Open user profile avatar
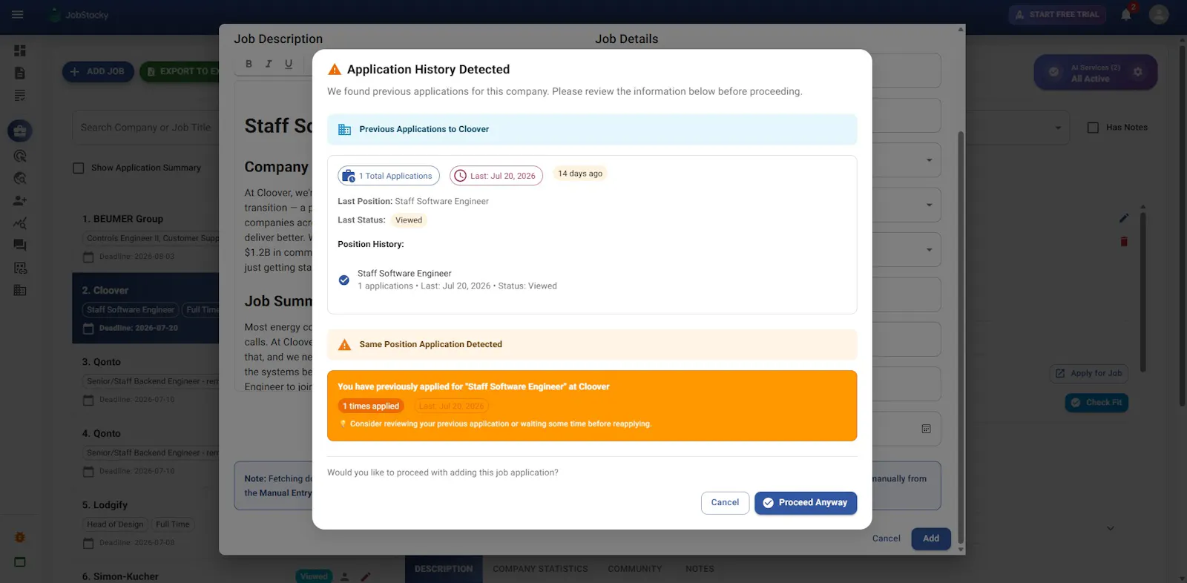1187x583 pixels. tap(1159, 14)
